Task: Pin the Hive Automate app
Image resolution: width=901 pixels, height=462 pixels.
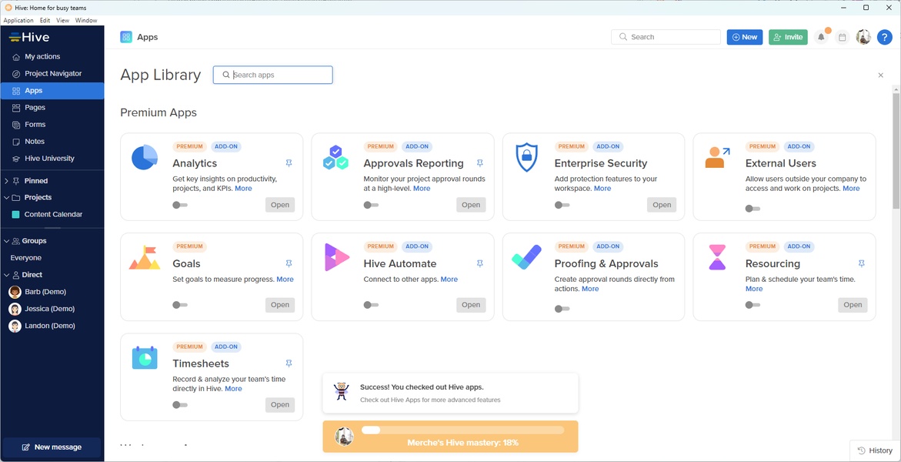Action: point(479,263)
